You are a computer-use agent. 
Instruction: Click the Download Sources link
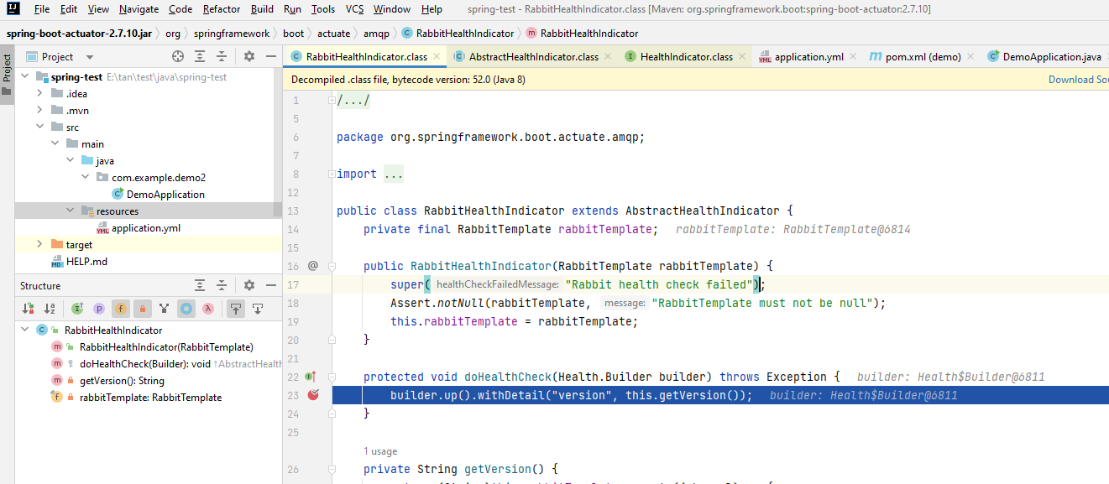(x=1078, y=78)
